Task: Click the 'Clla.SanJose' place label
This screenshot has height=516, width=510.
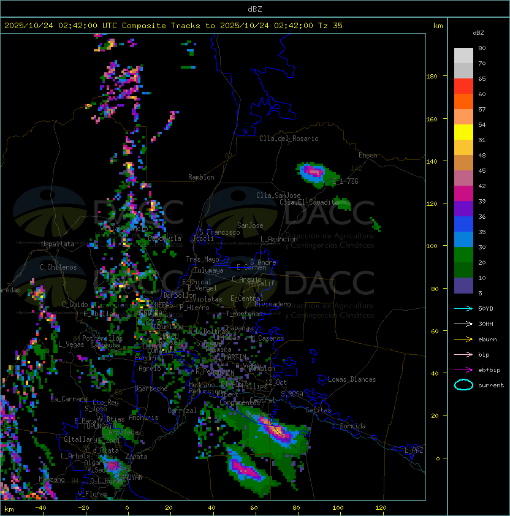Action: pyautogui.click(x=278, y=195)
